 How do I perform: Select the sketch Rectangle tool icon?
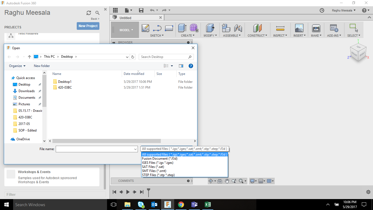[169, 28]
